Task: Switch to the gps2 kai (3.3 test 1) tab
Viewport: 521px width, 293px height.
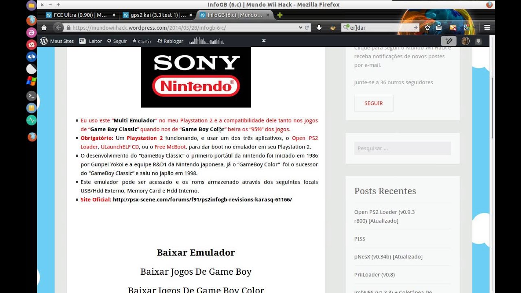Action: pyautogui.click(x=158, y=15)
